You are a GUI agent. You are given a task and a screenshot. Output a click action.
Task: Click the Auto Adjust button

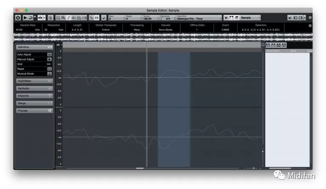pos(49,55)
